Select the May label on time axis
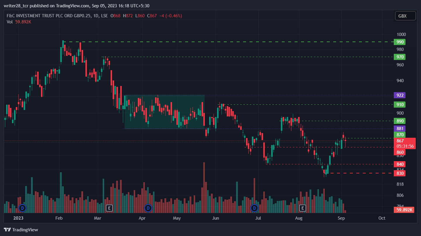 coord(177,218)
